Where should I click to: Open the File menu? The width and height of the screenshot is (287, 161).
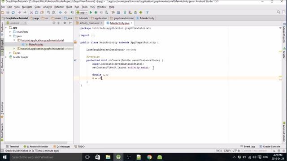point(3,7)
